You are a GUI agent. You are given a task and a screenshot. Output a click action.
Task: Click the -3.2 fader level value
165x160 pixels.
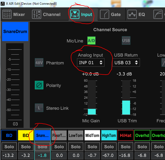26,155
